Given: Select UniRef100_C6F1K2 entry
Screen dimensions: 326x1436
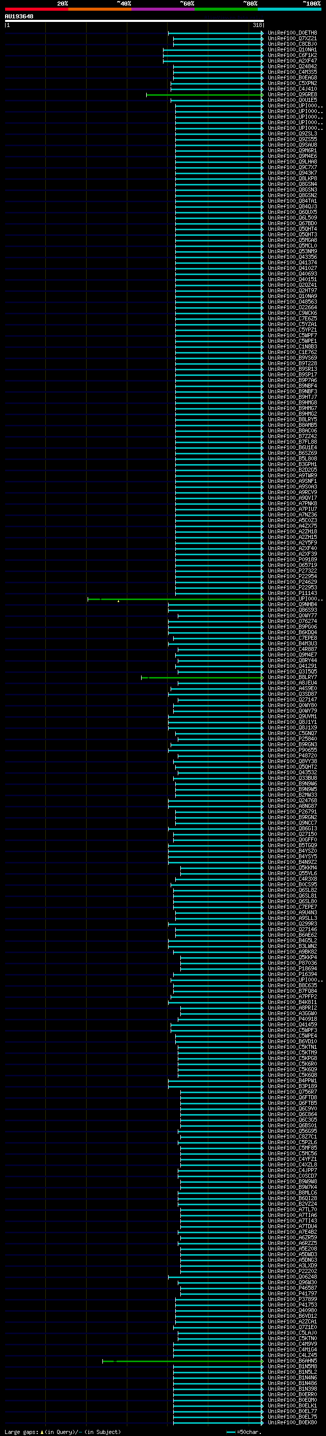Looking at the screenshot, I should click(292, 55).
